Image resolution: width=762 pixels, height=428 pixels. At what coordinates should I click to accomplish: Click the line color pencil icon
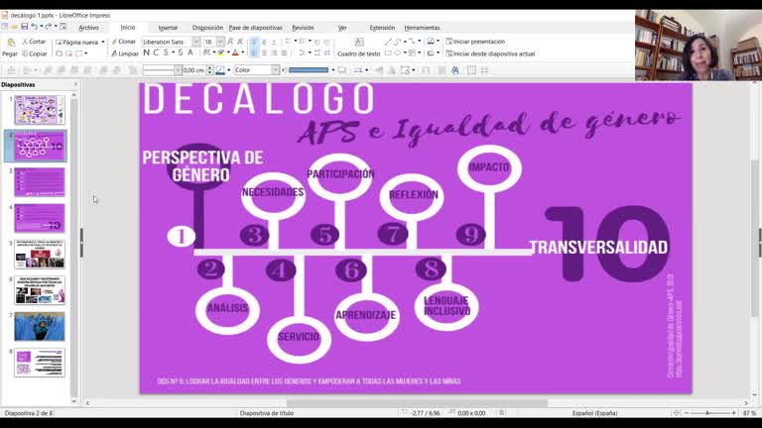coord(219,70)
